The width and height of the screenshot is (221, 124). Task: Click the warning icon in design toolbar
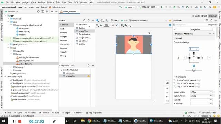[170, 21]
